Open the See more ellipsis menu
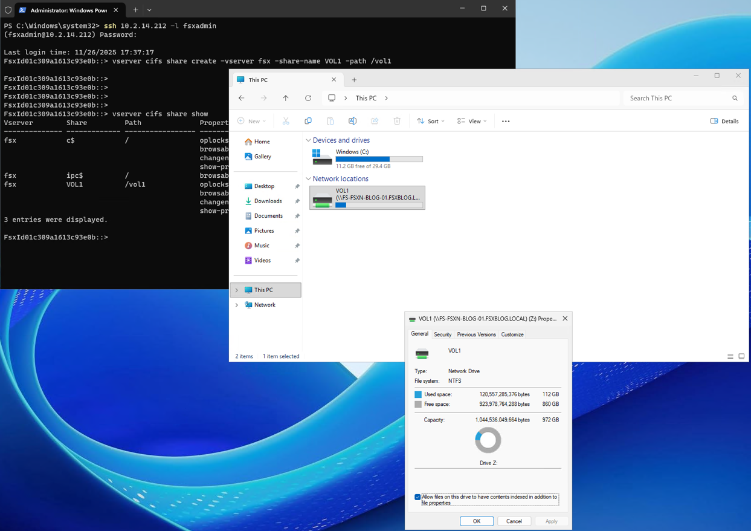 506,121
